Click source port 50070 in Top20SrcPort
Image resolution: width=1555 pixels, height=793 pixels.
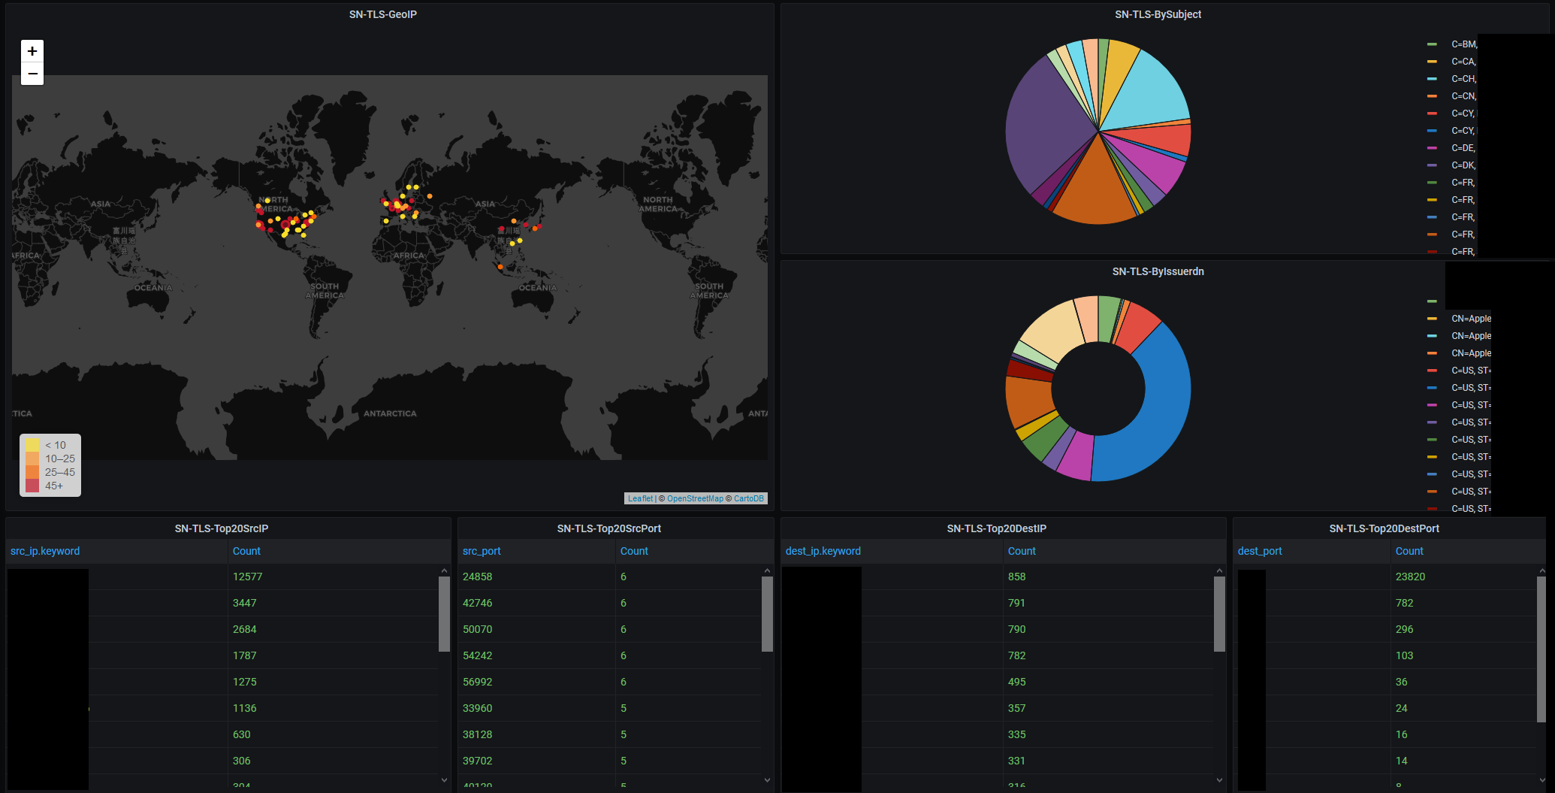(x=478, y=629)
